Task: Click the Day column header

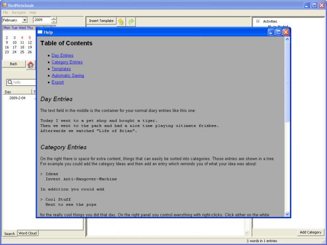Action: tap(17, 92)
